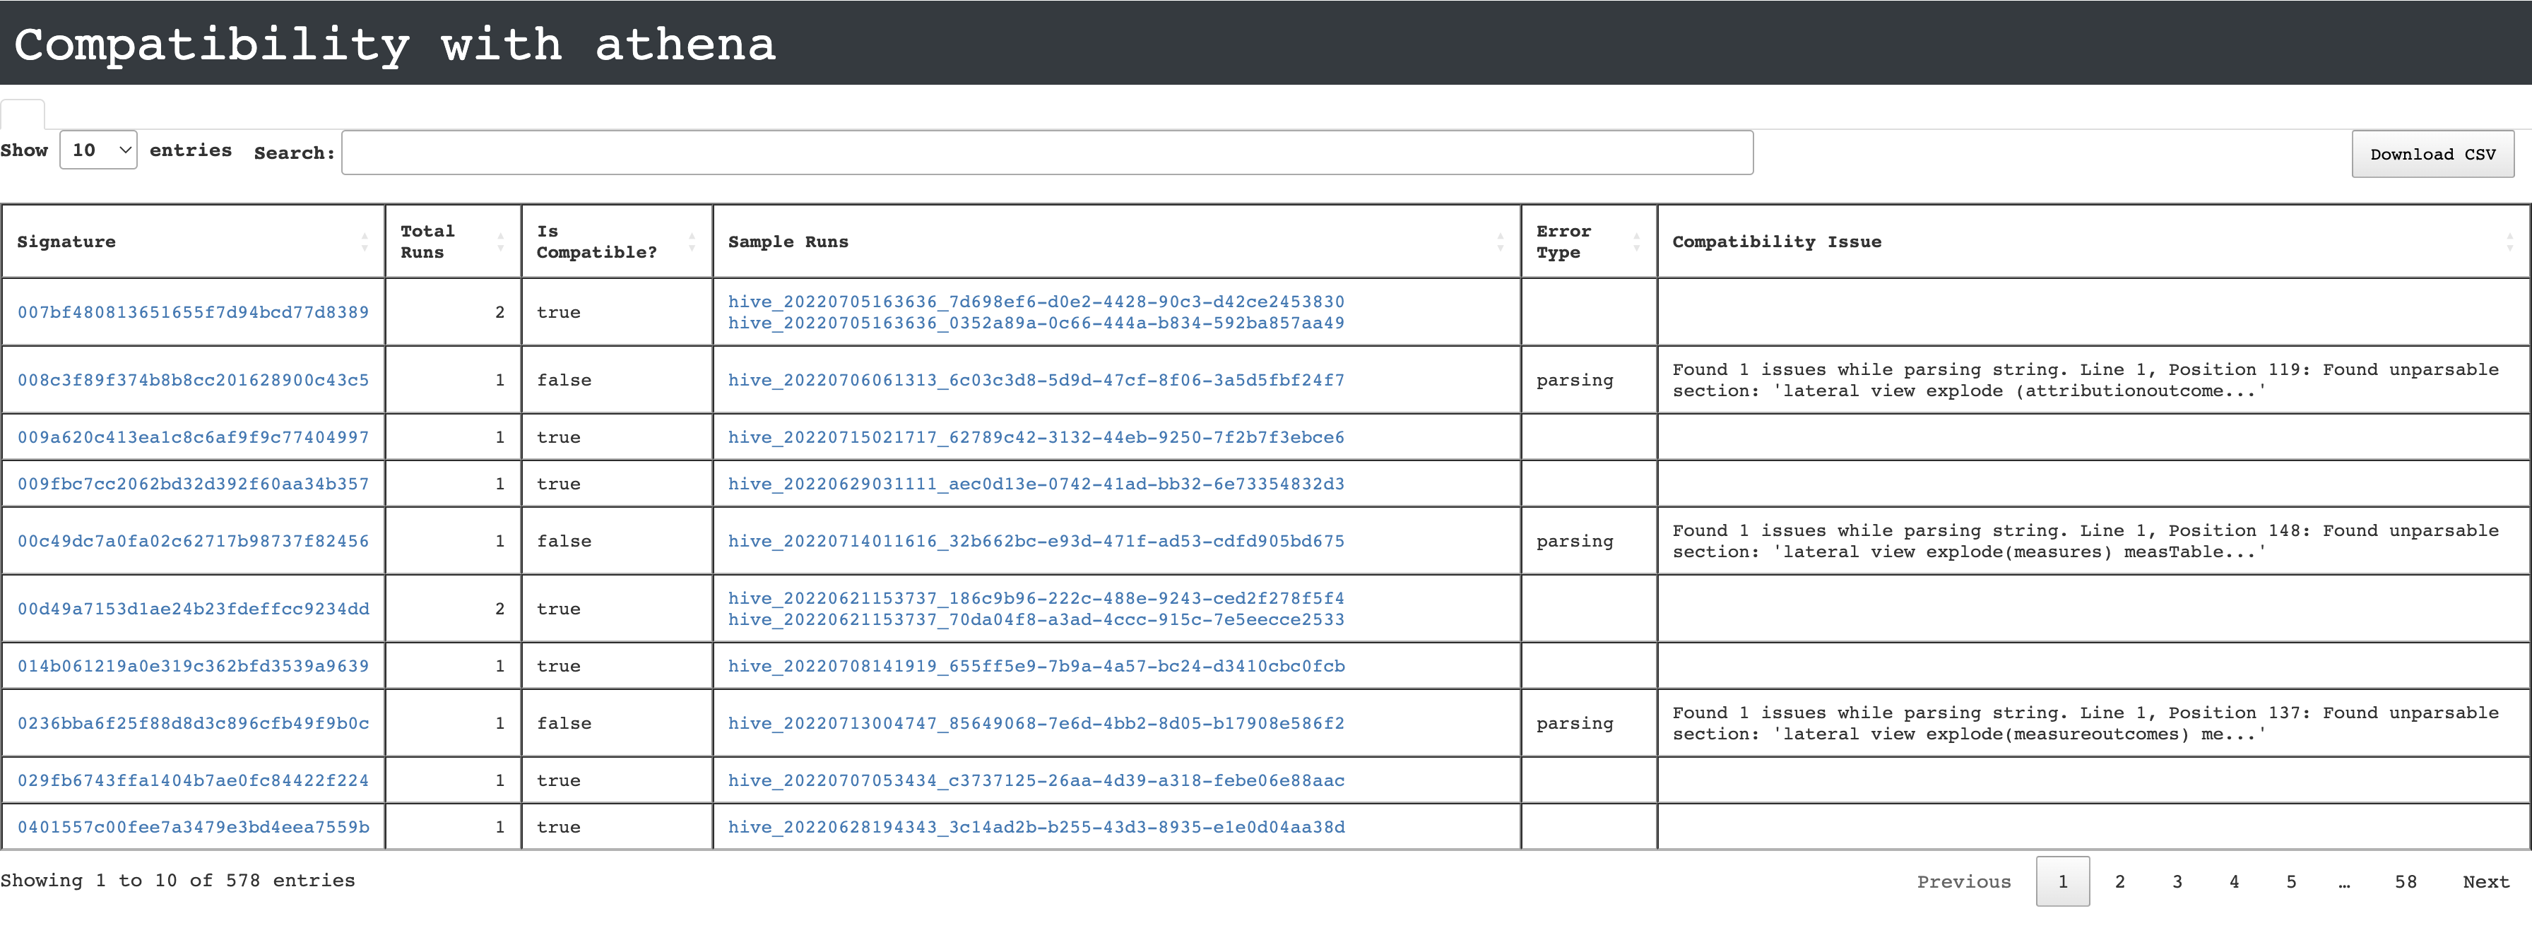This screenshot has width=2532, height=935.
Task: Jump to last page 58
Action: [2406, 882]
